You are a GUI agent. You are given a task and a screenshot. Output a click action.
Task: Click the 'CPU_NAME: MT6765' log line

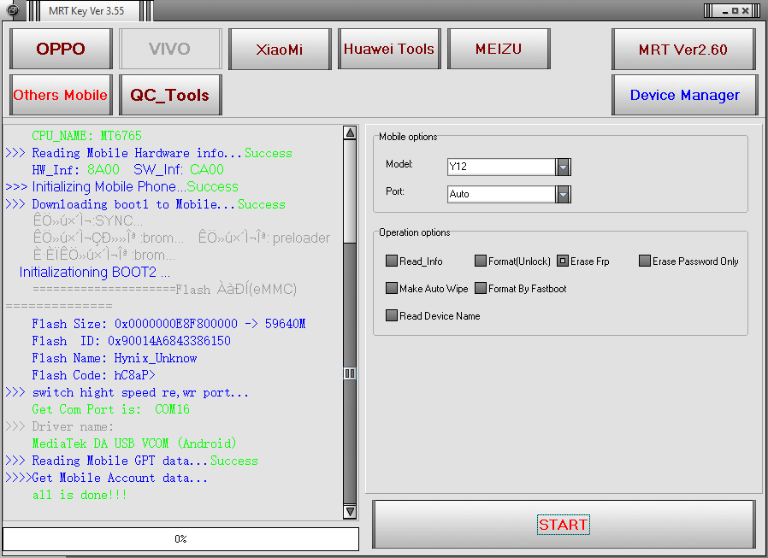click(x=86, y=136)
